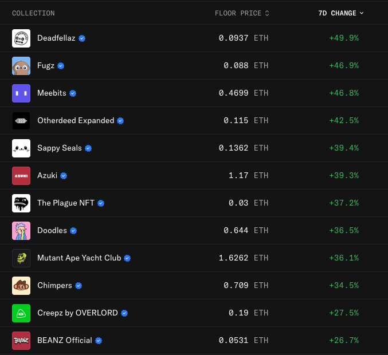
Task: Open the Deadfellaz skull collection thumbnail
Action: tap(21, 38)
